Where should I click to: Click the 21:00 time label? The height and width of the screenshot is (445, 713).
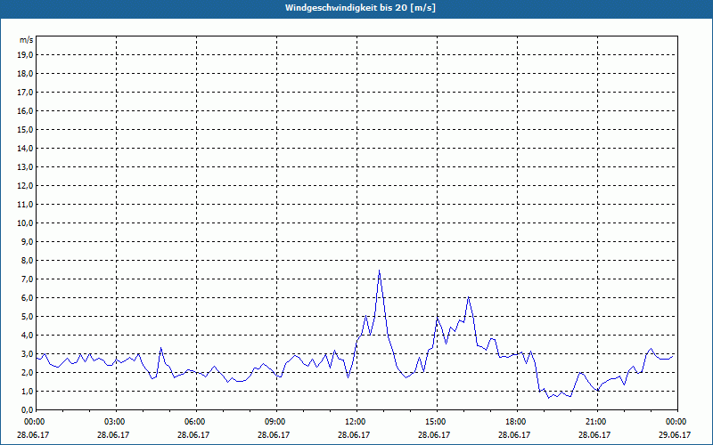pyautogui.click(x=597, y=422)
